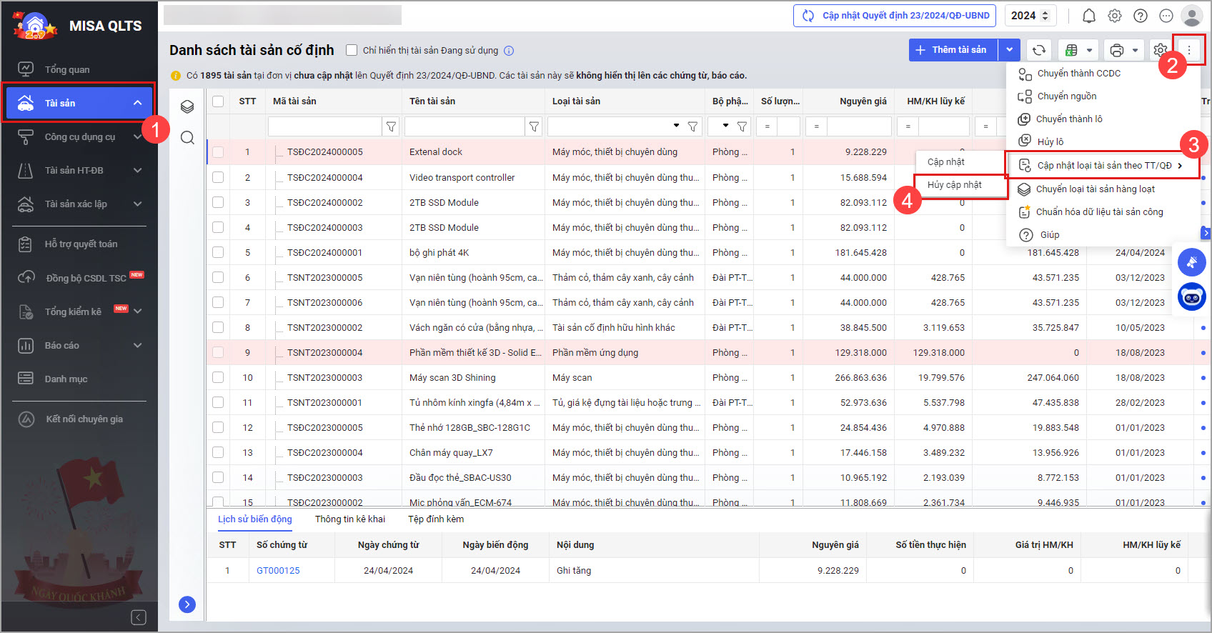The width and height of the screenshot is (1212, 633).
Task: Check the row for TSĐC2024000004
Action: 218,177
